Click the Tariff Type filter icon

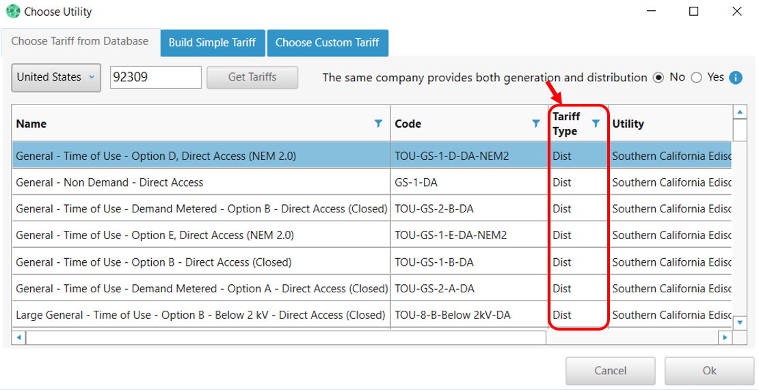coord(596,124)
